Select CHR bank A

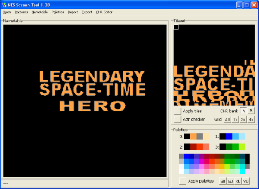pos(243,111)
